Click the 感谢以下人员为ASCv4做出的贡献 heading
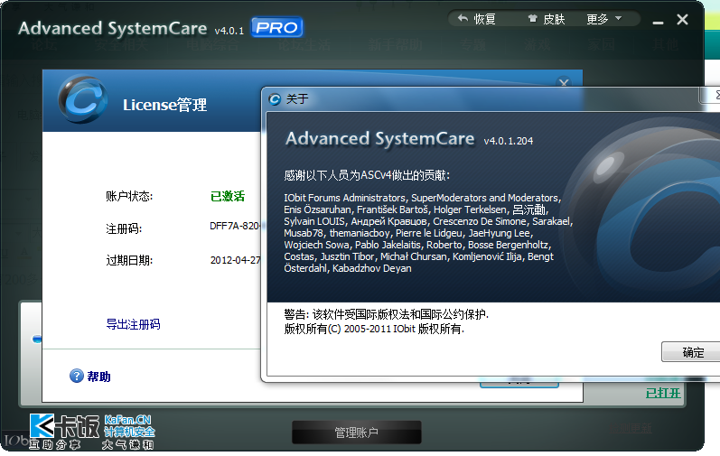The width and height of the screenshot is (720, 456). pyautogui.click(x=367, y=175)
